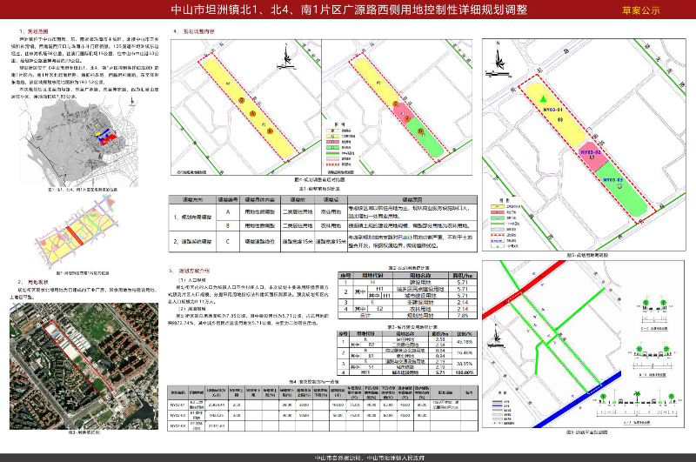
Task: Click the "B" adjustment number cell
Action: 228,225
